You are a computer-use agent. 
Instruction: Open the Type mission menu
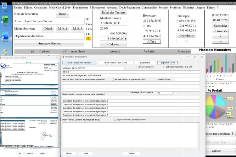(x=80, y=8)
